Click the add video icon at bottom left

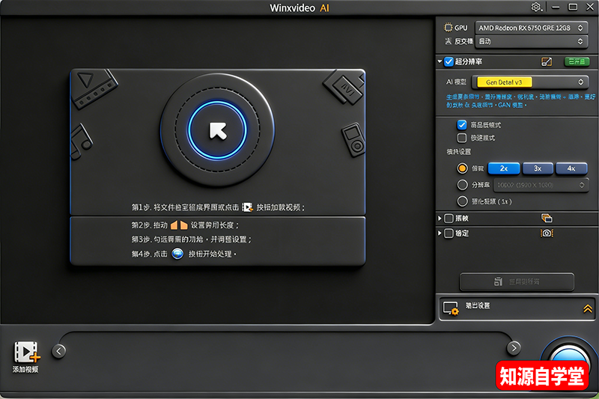(26, 352)
